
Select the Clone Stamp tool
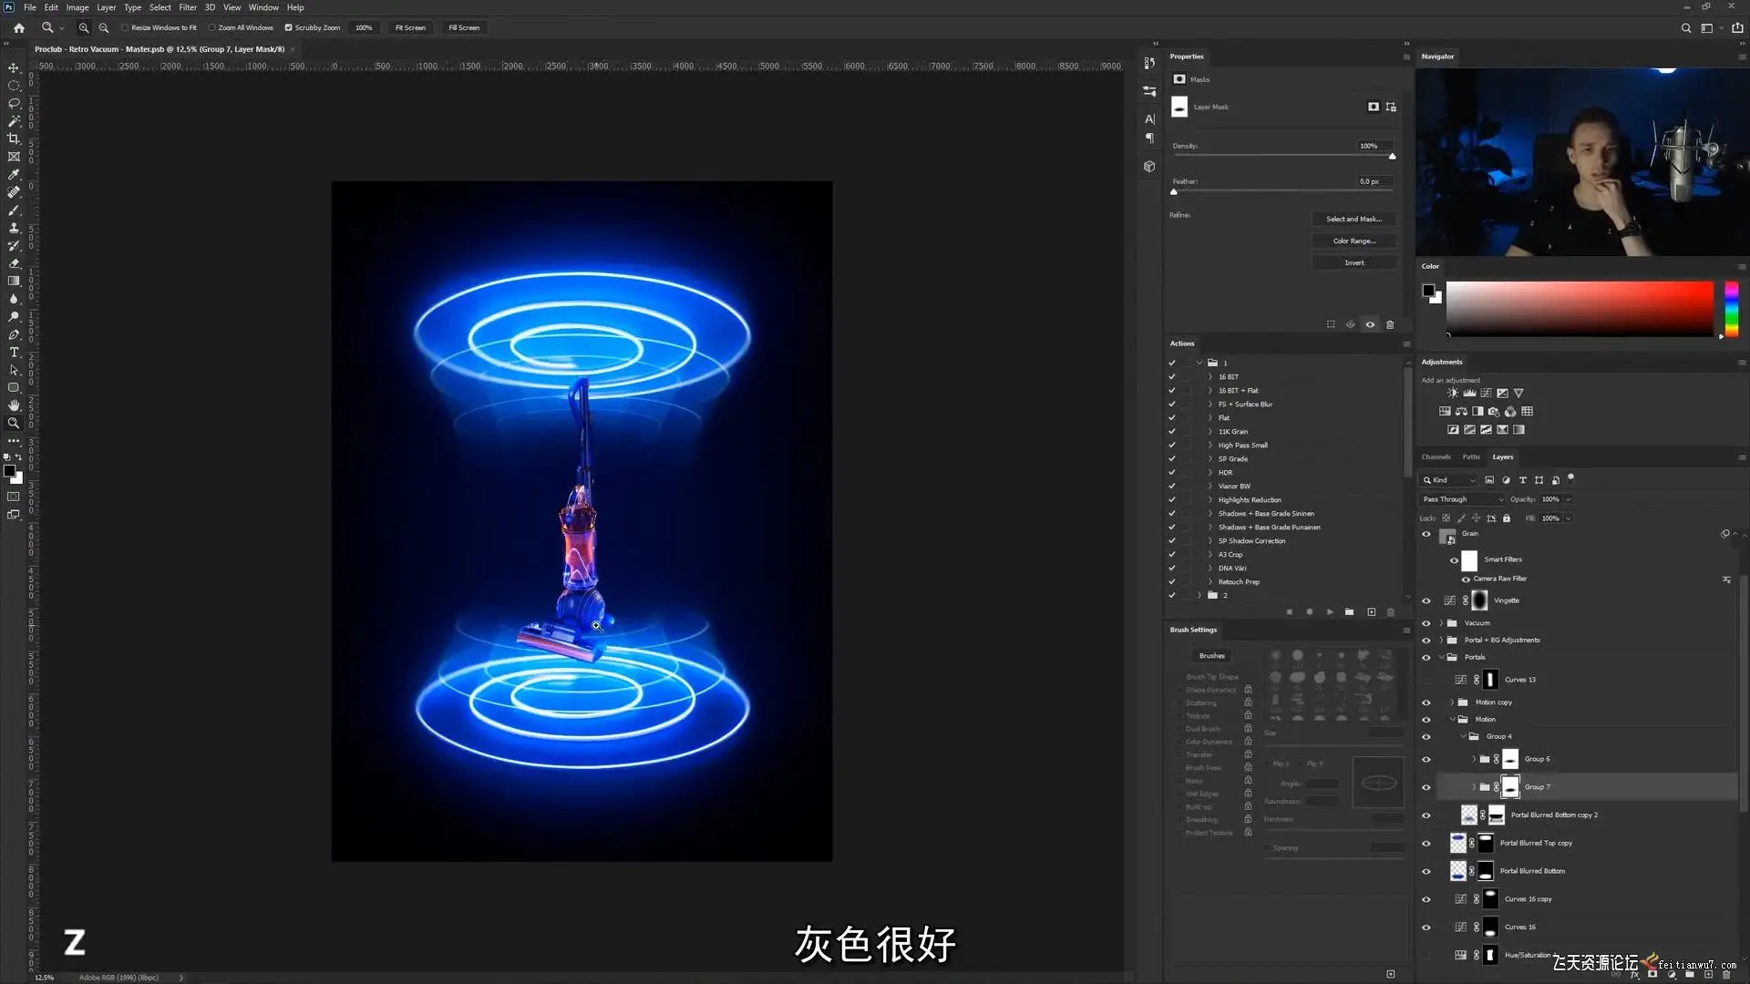coord(14,228)
